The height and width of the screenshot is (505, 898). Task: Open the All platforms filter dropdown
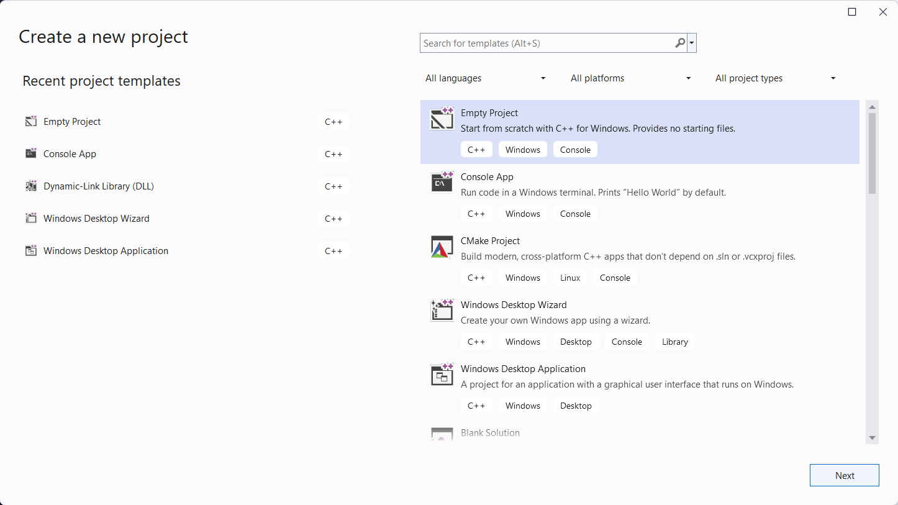[630, 78]
